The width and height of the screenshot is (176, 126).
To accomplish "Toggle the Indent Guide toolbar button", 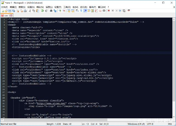I will click(85, 11).
